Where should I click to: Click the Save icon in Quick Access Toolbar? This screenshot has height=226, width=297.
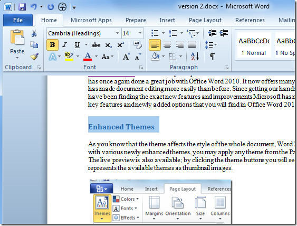[22, 7]
